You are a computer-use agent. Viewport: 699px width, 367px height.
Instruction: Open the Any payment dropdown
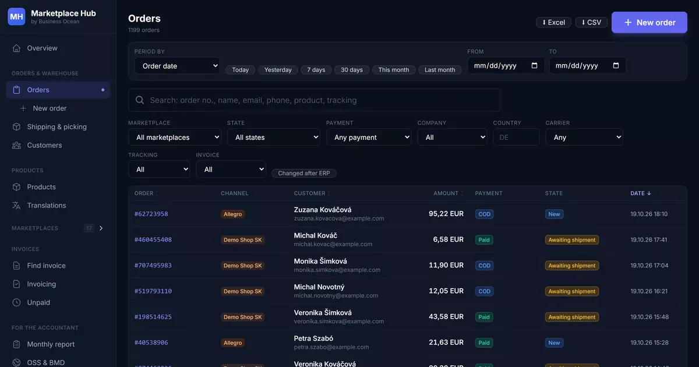click(x=369, y=137)
